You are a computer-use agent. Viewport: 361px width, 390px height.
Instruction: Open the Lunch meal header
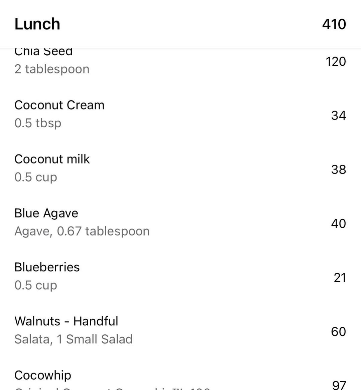click(x=180, y=24)
